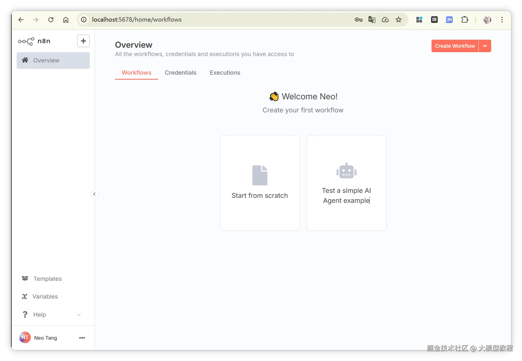Select Overview in the sidebar
This screenshot has width=522, height=361.
[53, 60]
